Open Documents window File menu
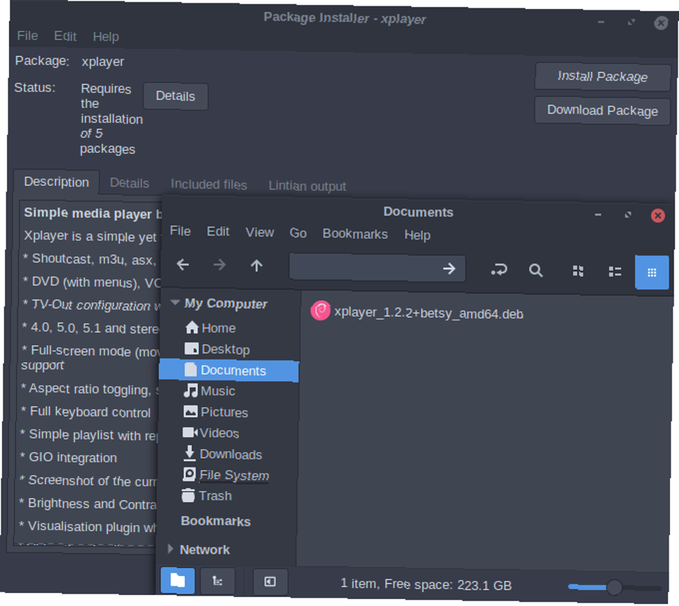The height and width of the screenshot is (606, 679). point(180,231)
